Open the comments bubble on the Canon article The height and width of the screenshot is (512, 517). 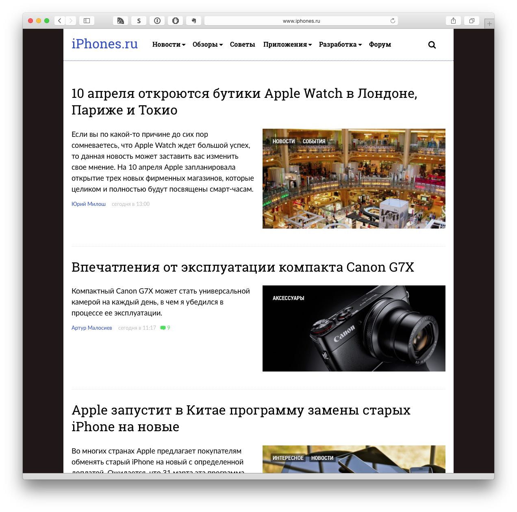pos(165,328)
